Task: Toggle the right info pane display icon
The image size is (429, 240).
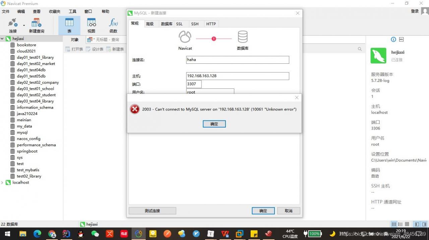Action: tap(424, 224)
